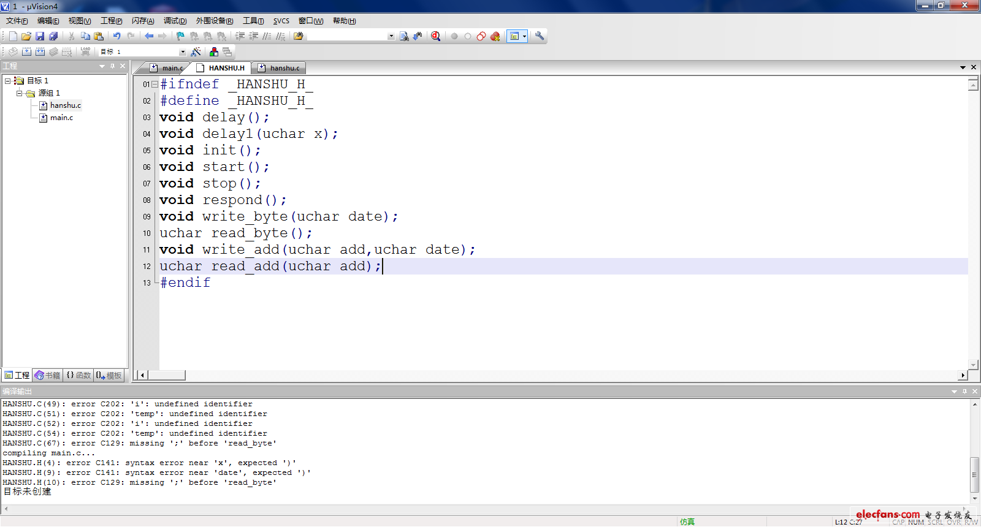Insert a bookmark with the flag icon
The width and height of the screenshot is (981, 527).
(x=180, y=36)
